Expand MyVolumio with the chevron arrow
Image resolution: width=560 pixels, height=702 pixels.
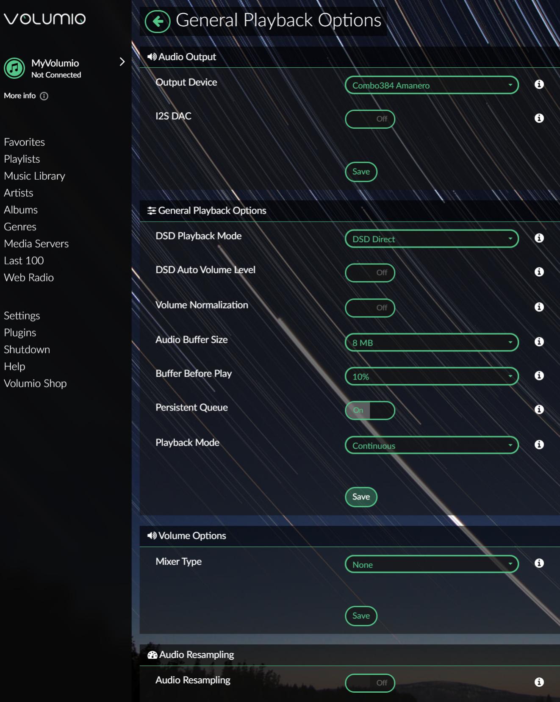122,62
